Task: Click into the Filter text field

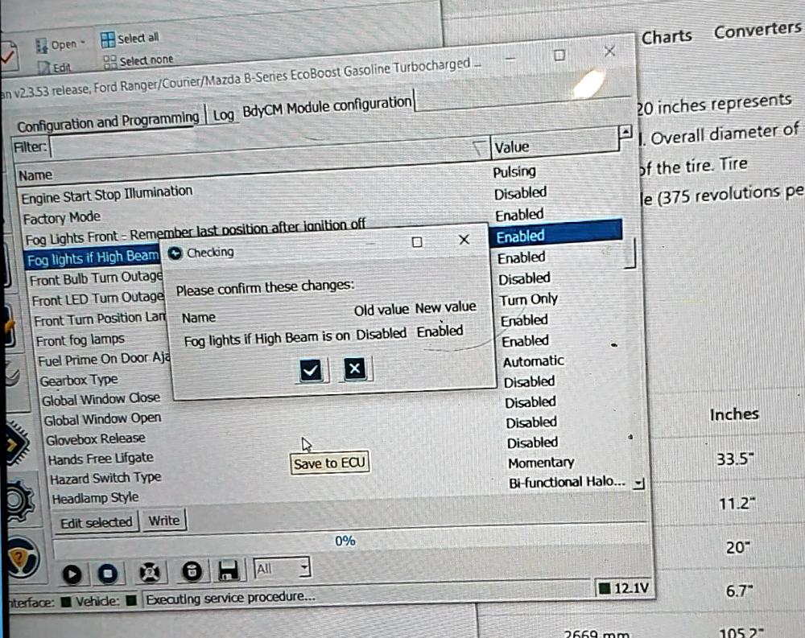Action: point(258,147)
